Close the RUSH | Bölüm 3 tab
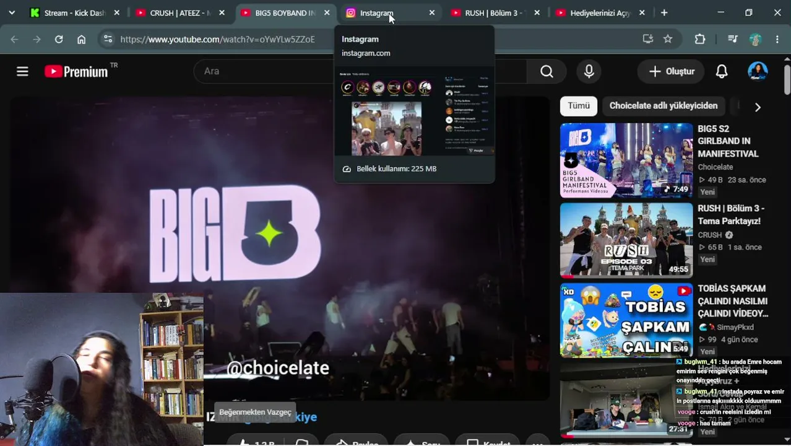791x446 pixels. [x=537, y=12]
